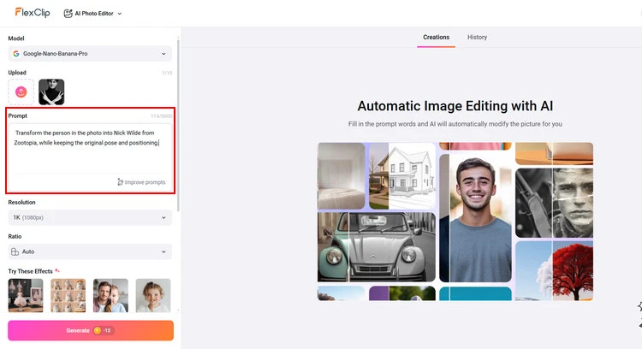Click the Google logo in Model field
This screenshot has height=349, width=642.
pos(16,54)
